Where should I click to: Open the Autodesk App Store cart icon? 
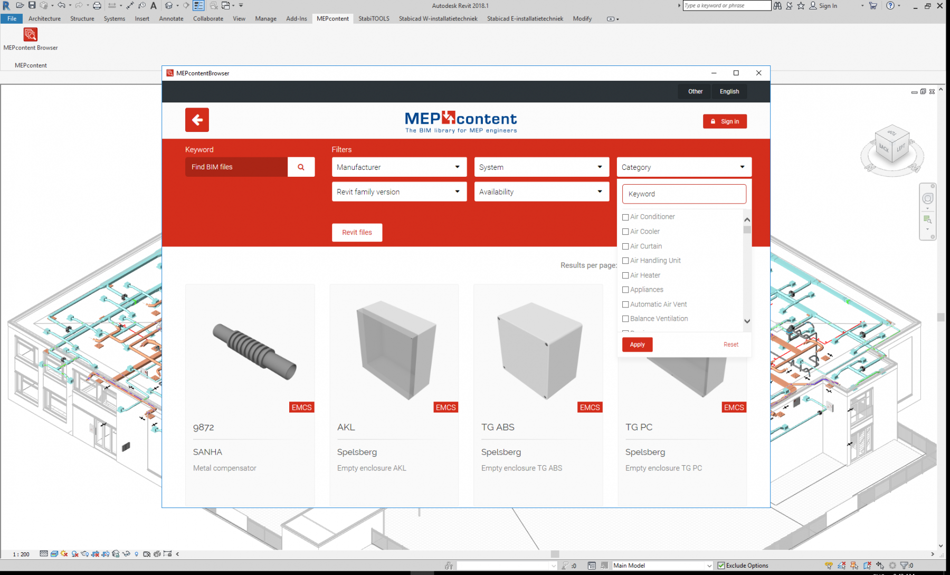[x=873, y=5]
